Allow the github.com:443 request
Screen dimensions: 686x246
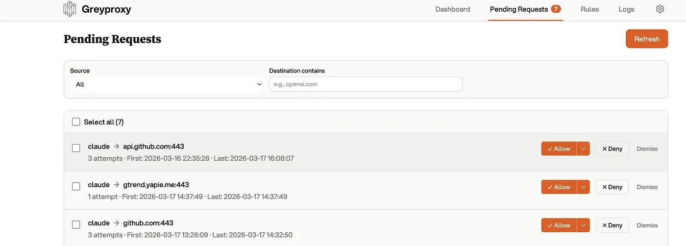[559, 225]
